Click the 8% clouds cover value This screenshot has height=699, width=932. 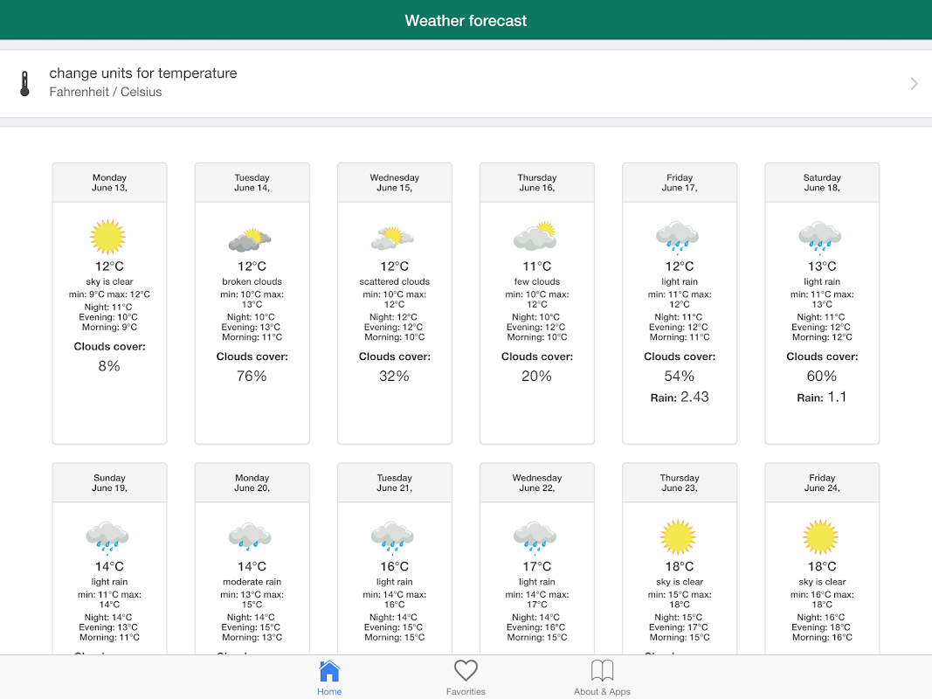click(x=109, y=366)
